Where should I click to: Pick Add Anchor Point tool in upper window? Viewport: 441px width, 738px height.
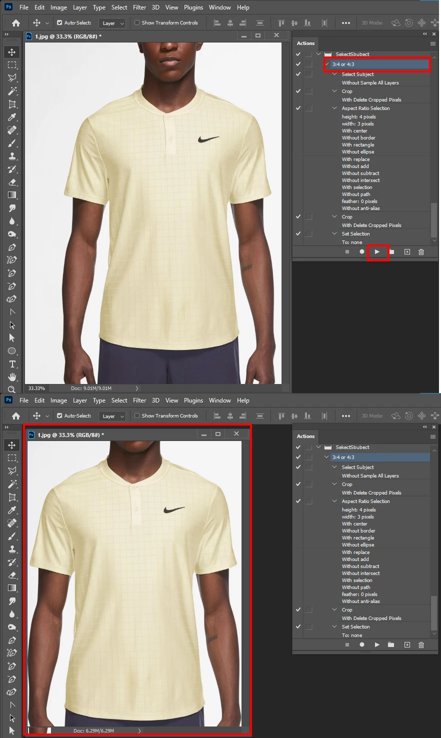click(x=12, y=273)
